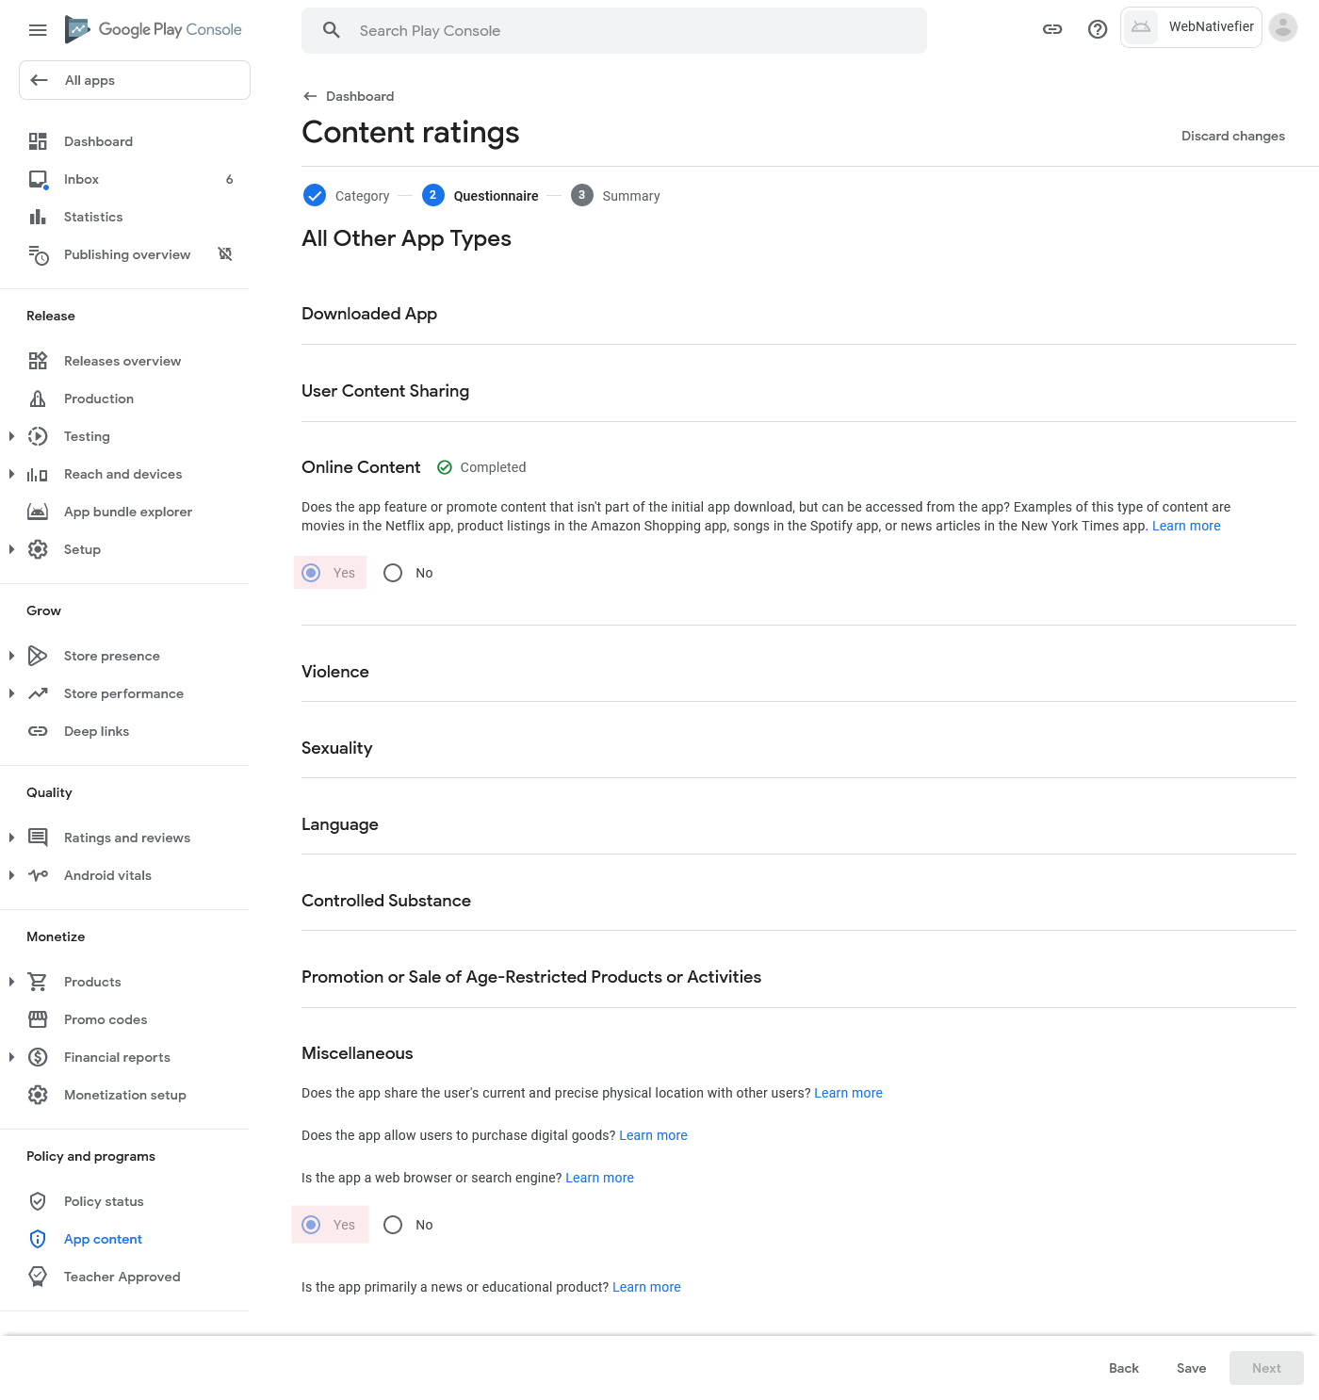Click the search magnifier icon
This screenshot has height=1400, width=1319.
332,30
